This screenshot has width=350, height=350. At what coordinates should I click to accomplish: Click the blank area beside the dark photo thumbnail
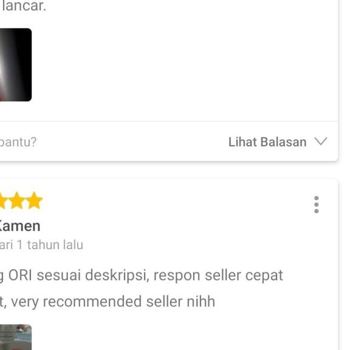tap(183, 65)
